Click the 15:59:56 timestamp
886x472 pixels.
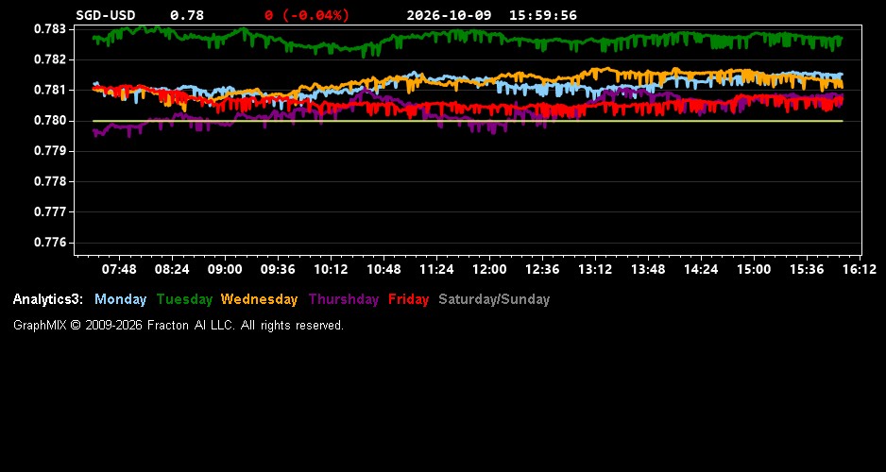(543, 15)
